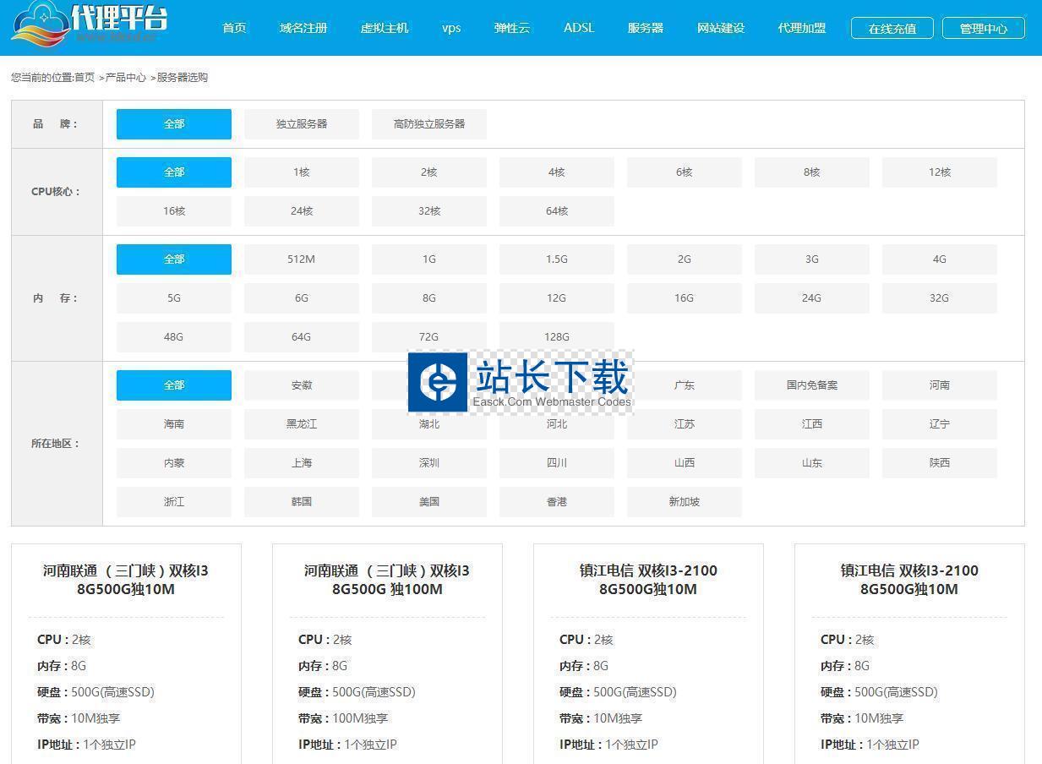Select the 64核 CPU core option

tap(557, 211)
